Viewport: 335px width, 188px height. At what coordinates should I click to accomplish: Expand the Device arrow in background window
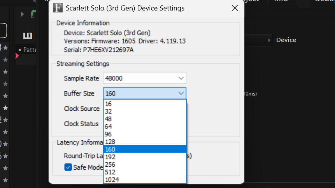pos(269,40)
